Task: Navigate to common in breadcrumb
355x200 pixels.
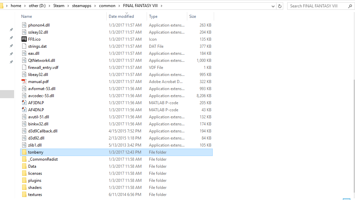Action: click(x=107, y=6)
